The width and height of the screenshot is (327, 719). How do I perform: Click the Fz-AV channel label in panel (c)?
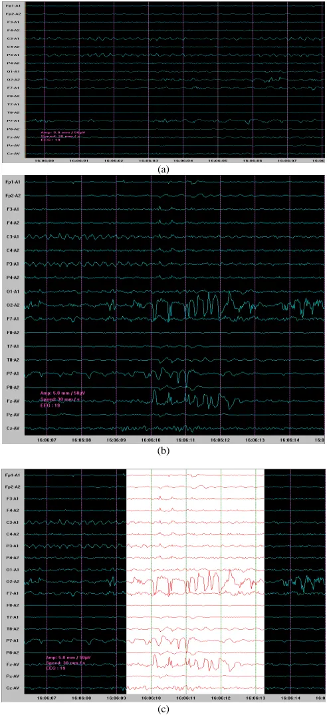coord(13,664)
